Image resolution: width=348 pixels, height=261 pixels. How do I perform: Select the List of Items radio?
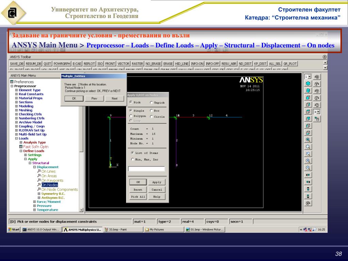[x=133, y=153]
